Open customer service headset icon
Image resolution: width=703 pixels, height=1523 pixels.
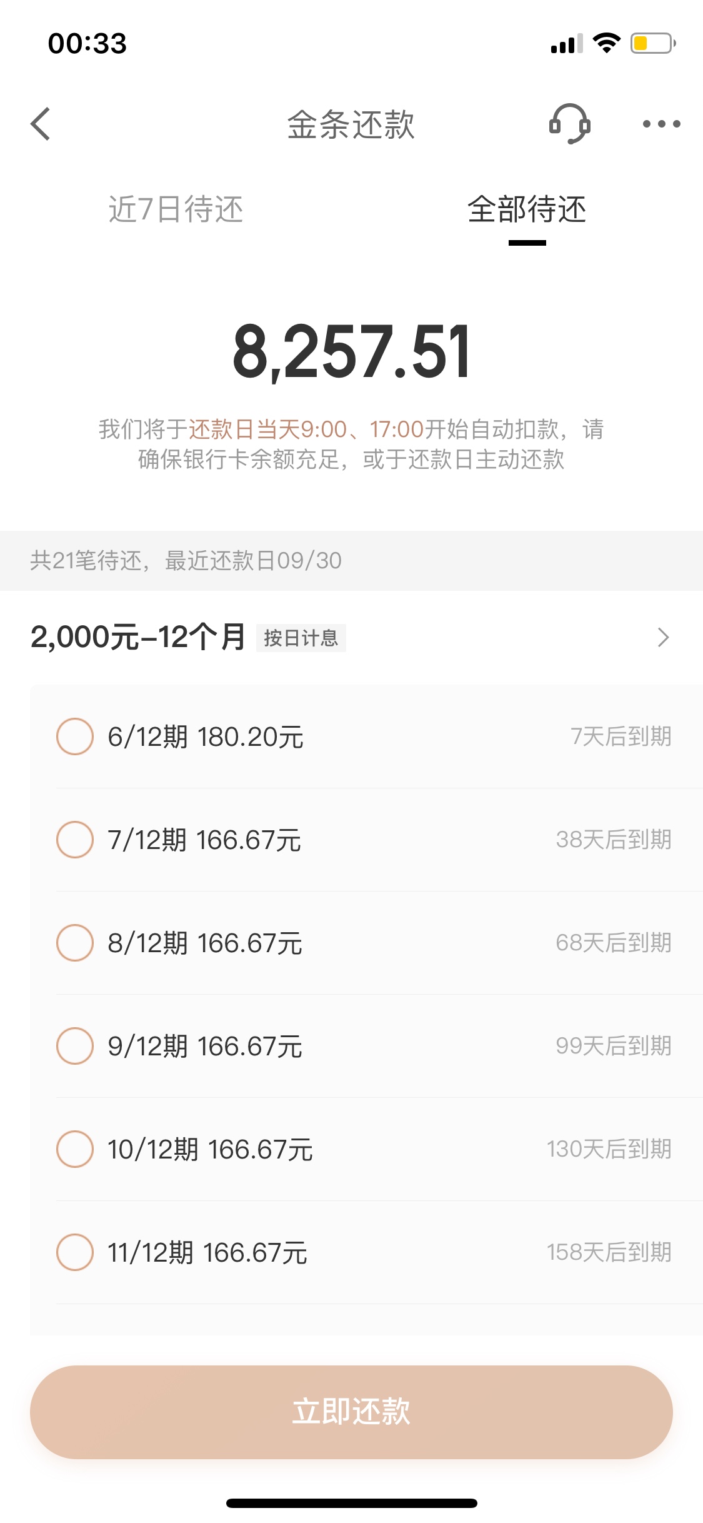[569, 124]
